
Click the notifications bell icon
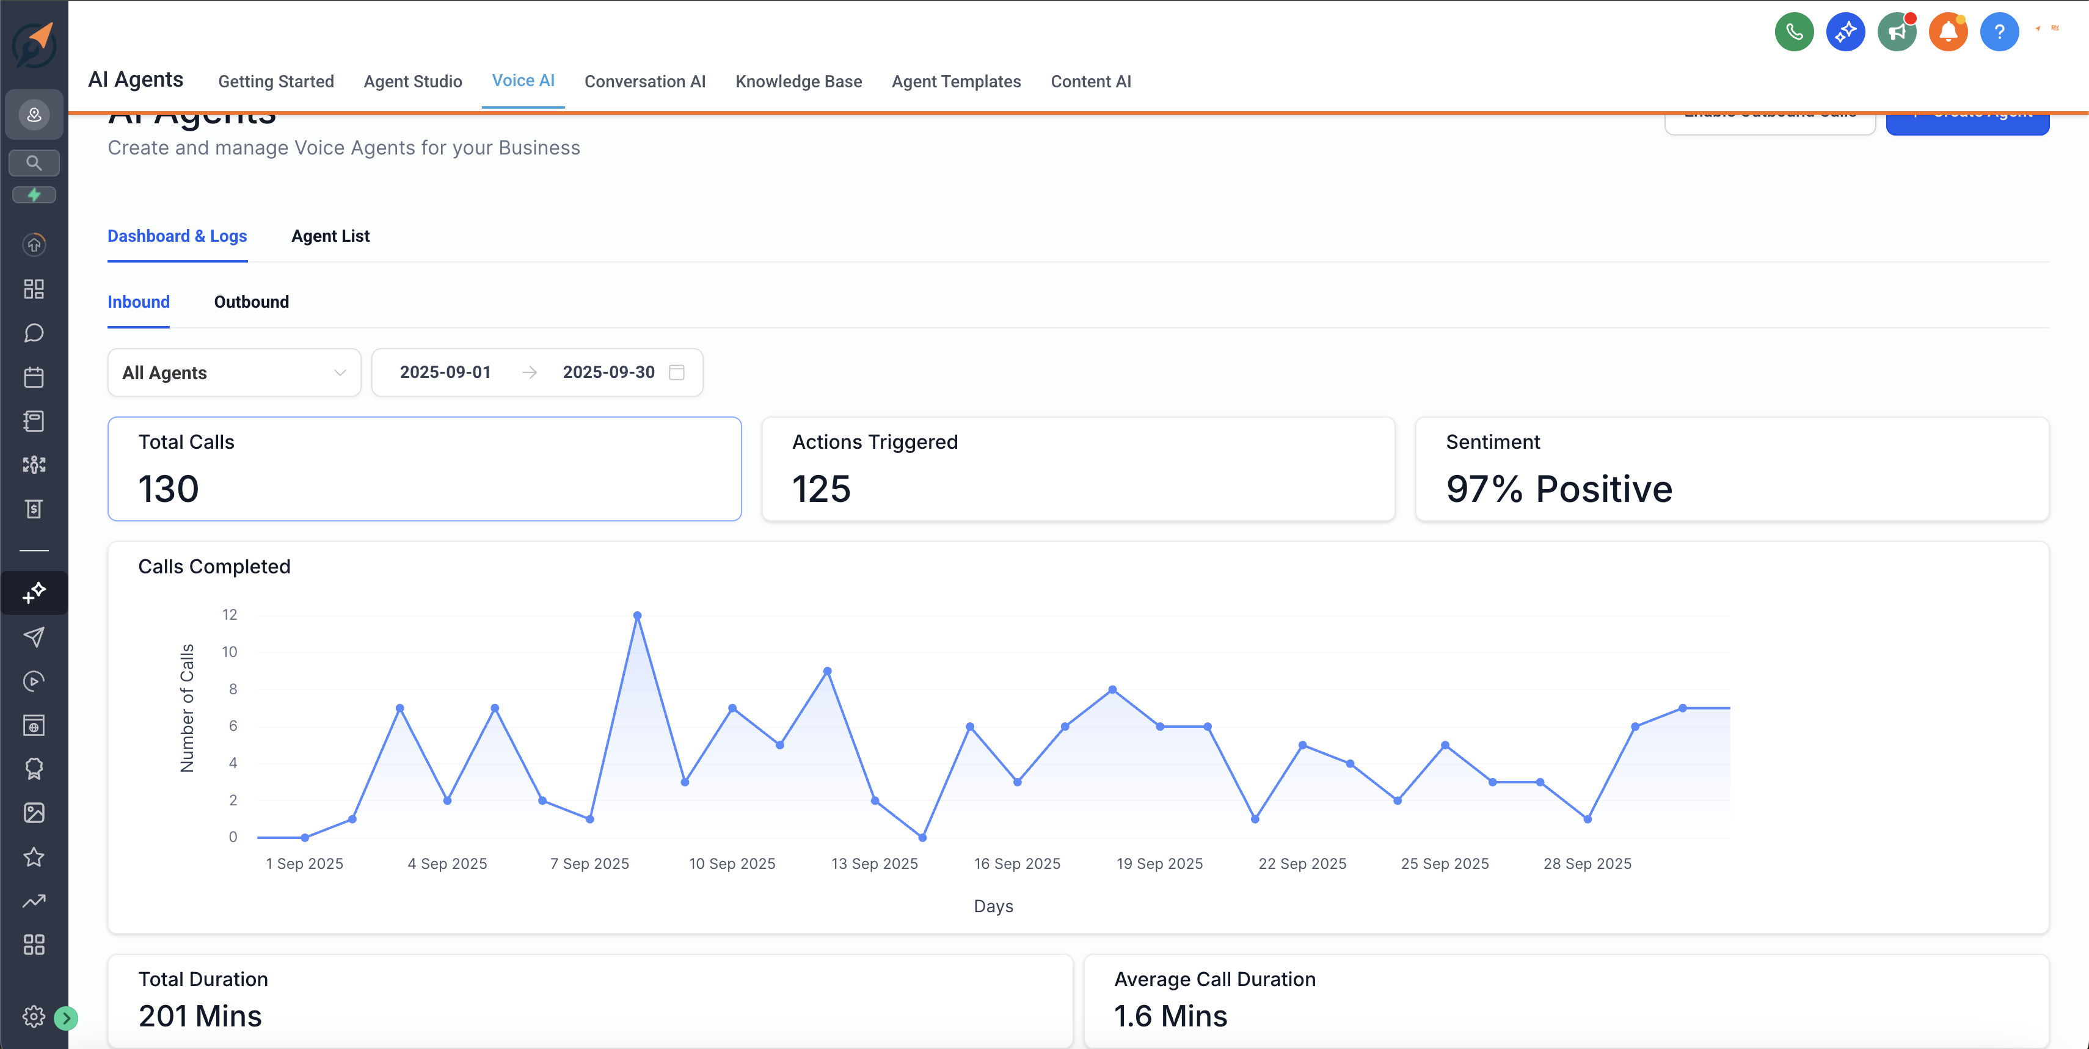click(x=1949, y=32)
